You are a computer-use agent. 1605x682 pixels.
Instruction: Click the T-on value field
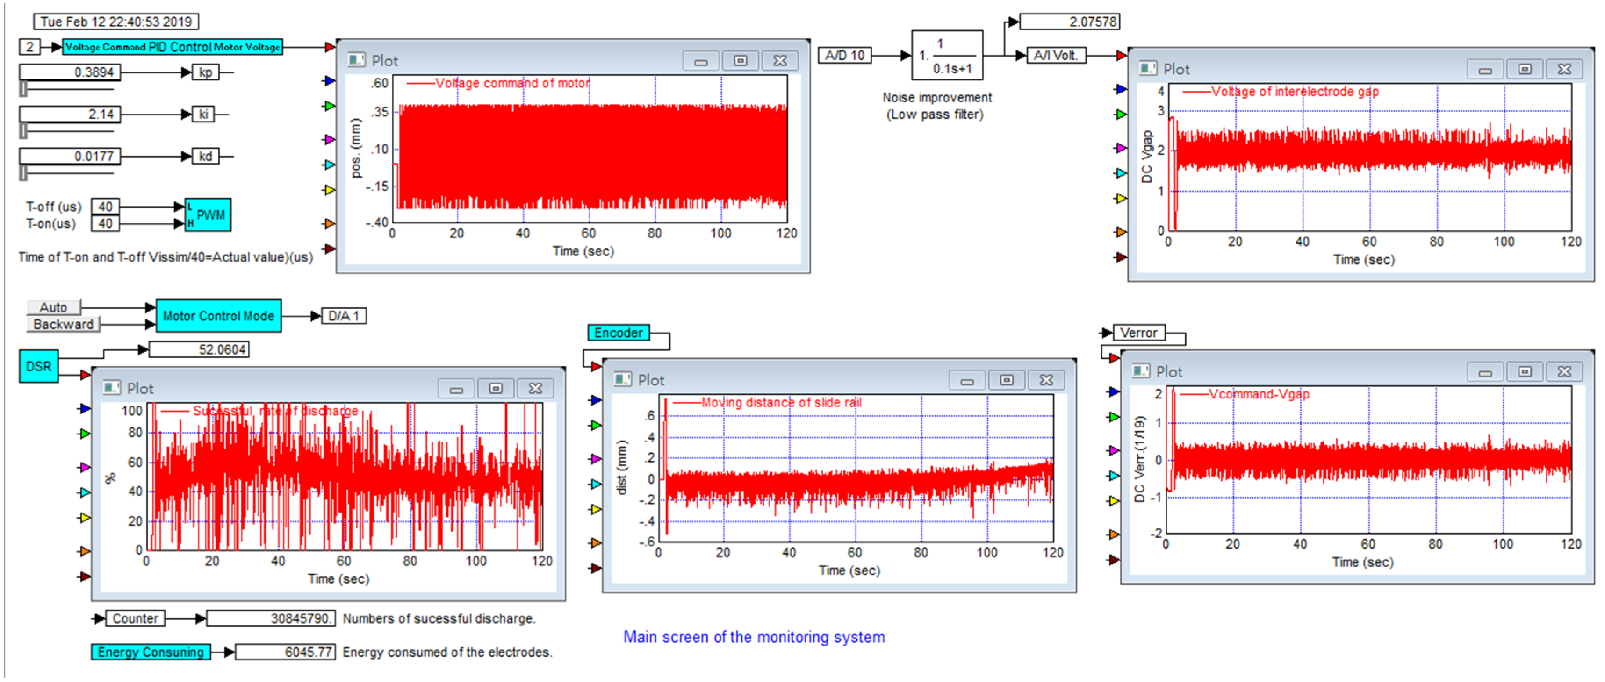[x=105, y=223]
